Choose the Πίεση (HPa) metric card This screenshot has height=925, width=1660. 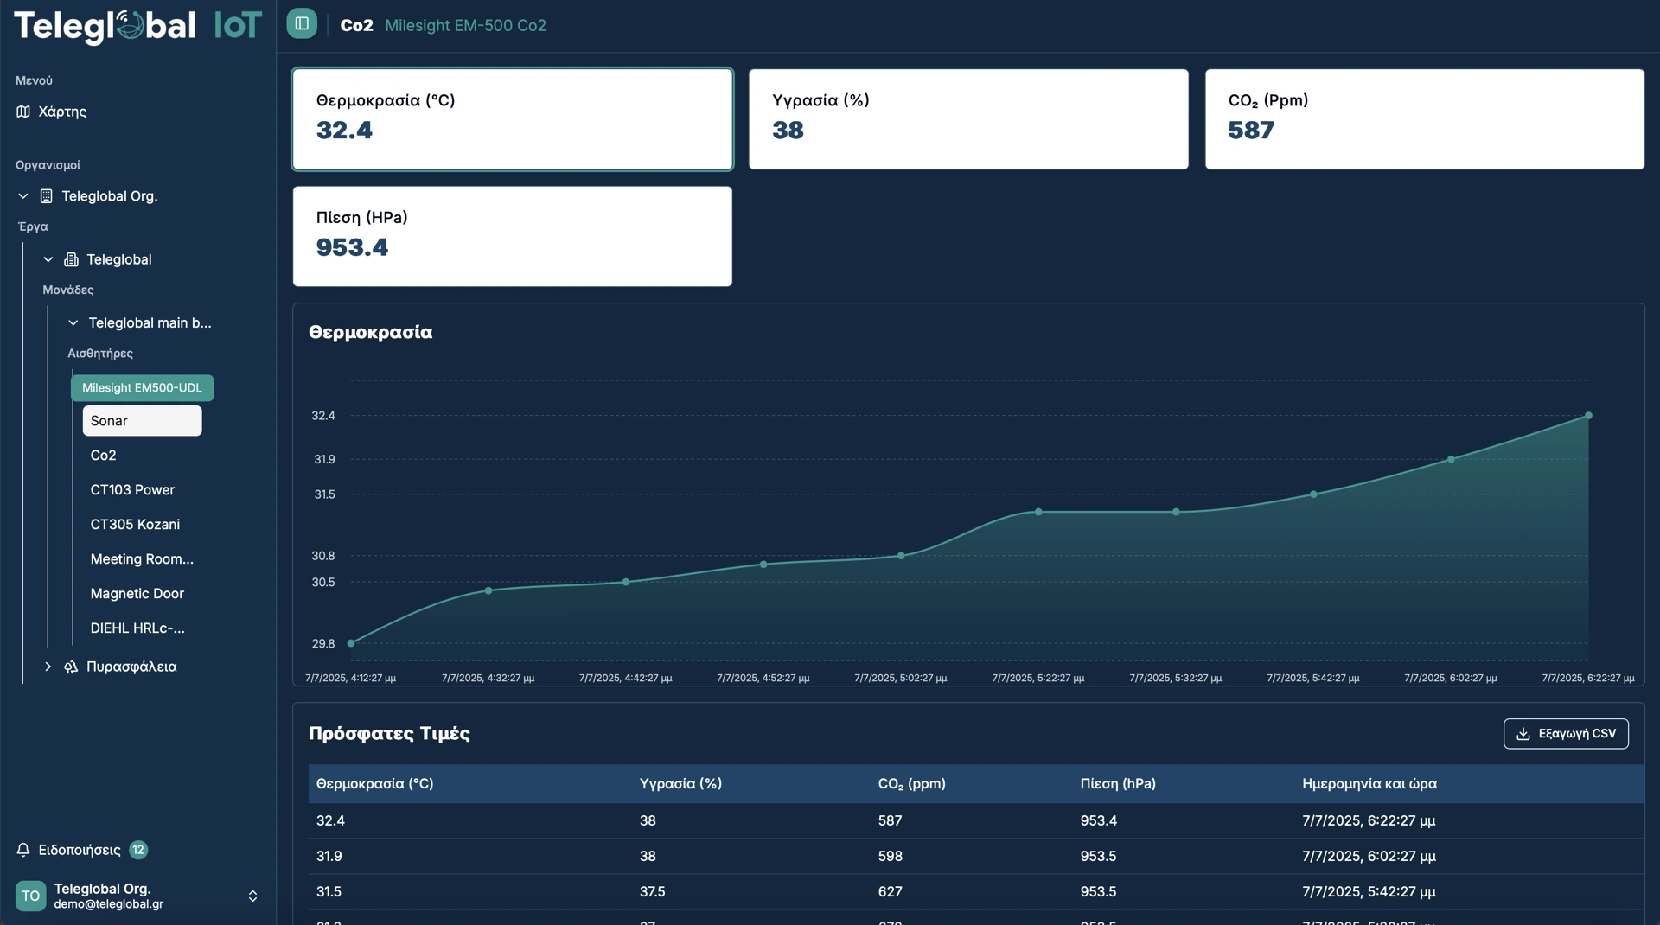(512, 236)
